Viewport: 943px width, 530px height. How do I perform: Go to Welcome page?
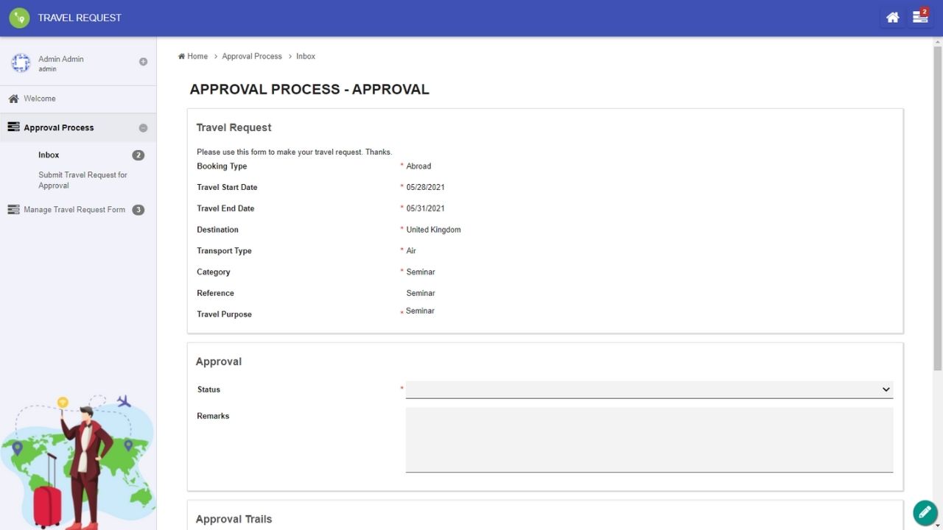click(x=40, y=99)
